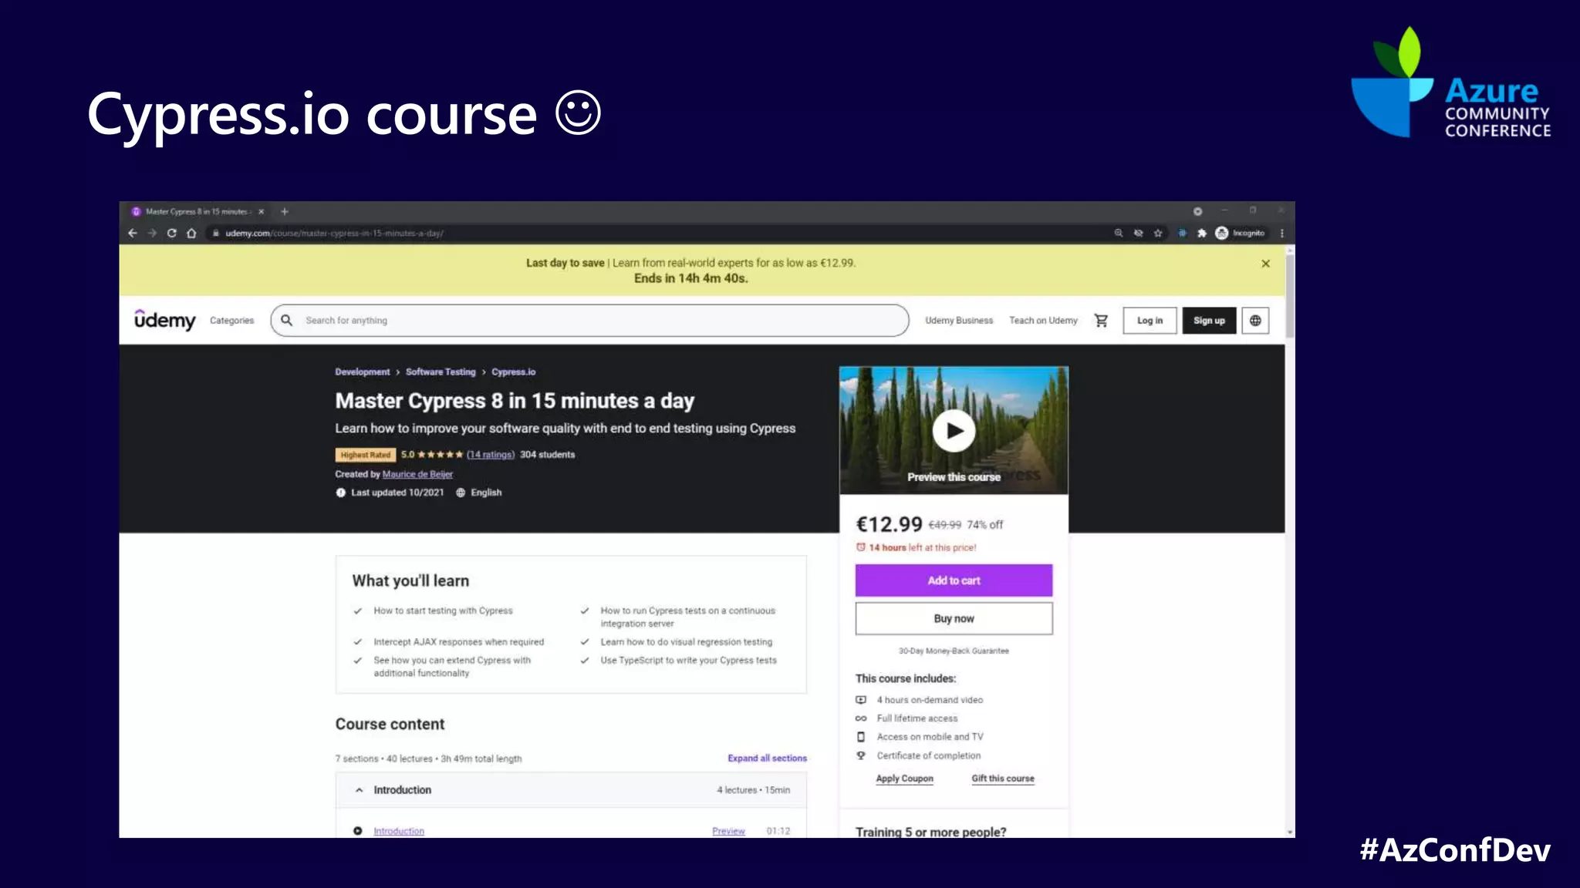The height and width of the screenshot is (888, 1580).
Task: Click the Add to cart button
Action: [x=954, y=580]
